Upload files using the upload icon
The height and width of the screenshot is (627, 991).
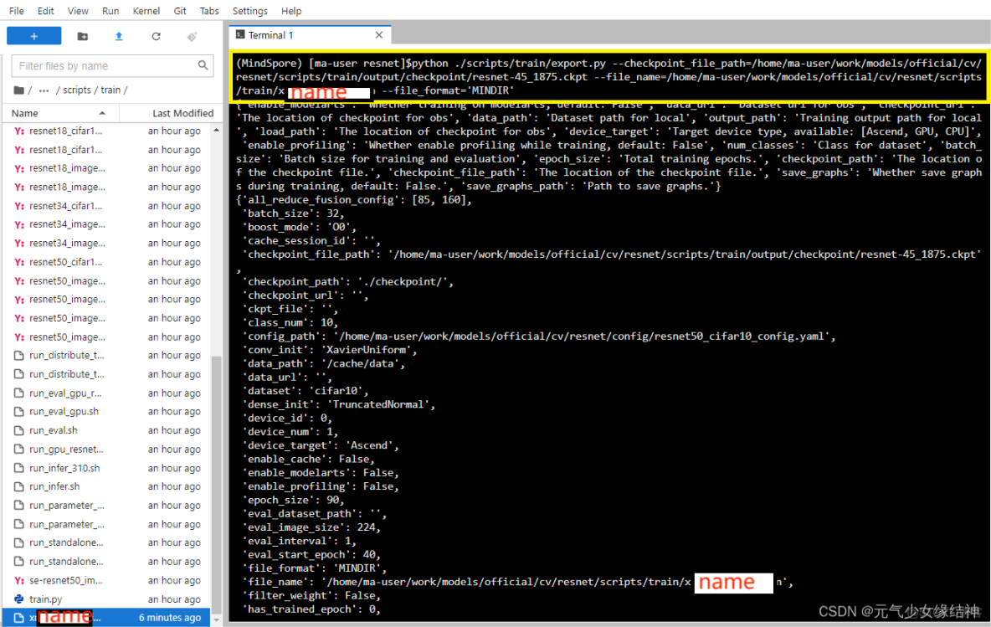pos(118,35)
